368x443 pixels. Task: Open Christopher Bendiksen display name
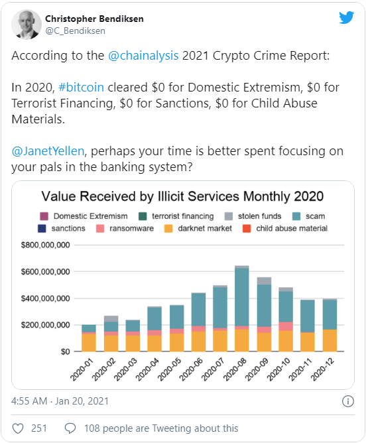(94, 19)
